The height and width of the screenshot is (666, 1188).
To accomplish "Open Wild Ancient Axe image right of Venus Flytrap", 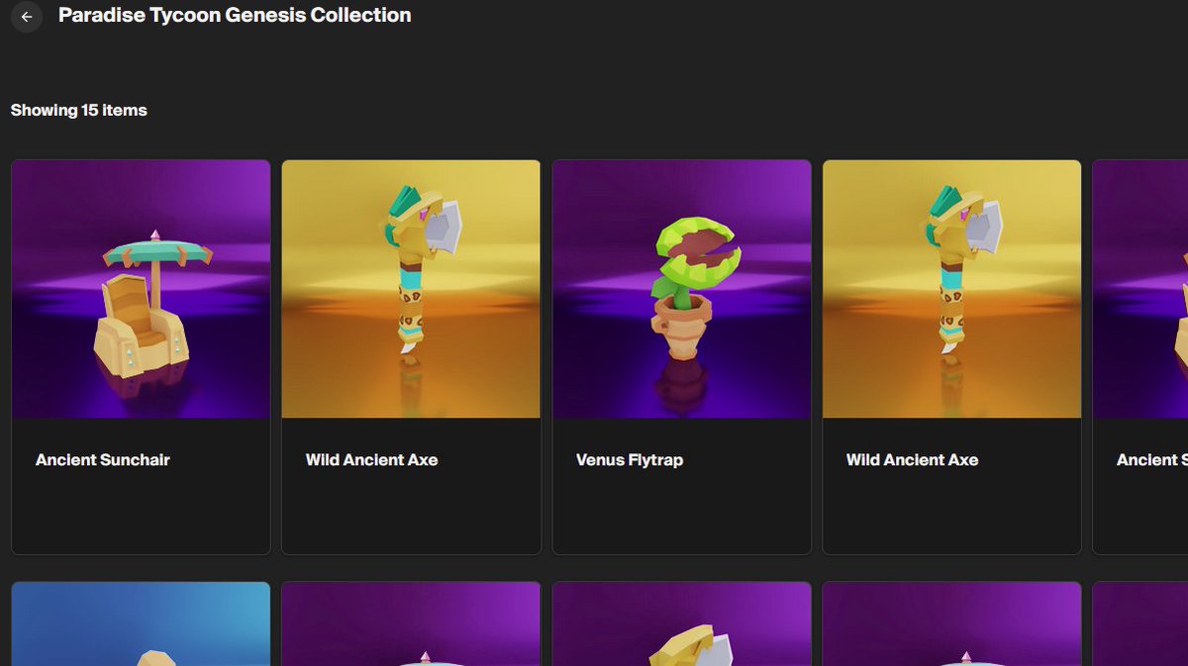I will click(x=951, y=289).
